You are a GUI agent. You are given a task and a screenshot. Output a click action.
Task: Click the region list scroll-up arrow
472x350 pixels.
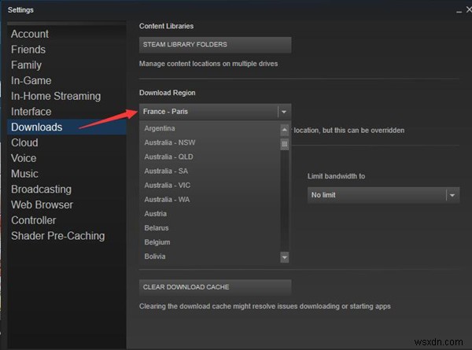pyautogui.click(x=285, y=130)
